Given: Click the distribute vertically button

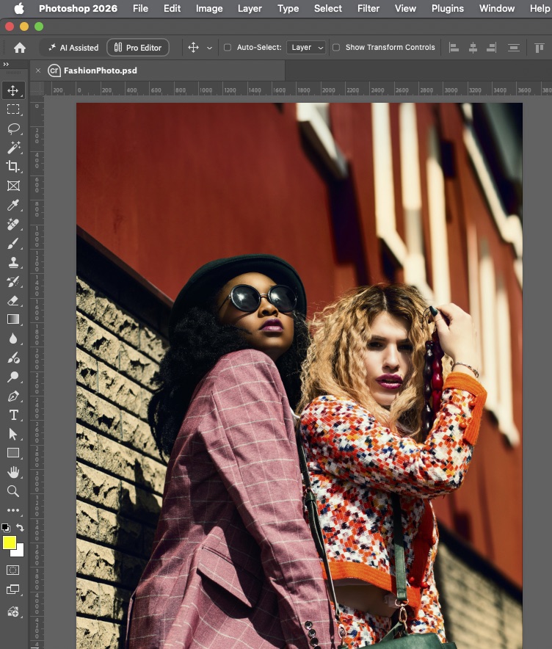Looking at the screenshot, I should (x=514, y=48).
